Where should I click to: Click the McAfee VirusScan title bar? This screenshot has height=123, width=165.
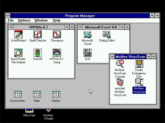pos(130,56)
